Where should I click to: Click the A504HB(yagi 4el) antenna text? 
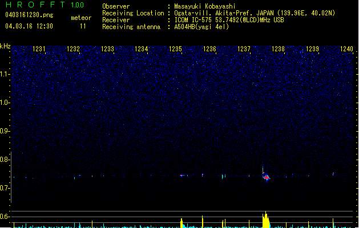pos(201,27)
